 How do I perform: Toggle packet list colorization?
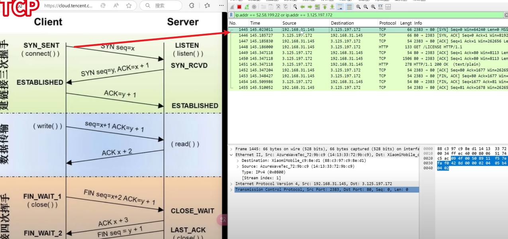(x=349, y=7)
